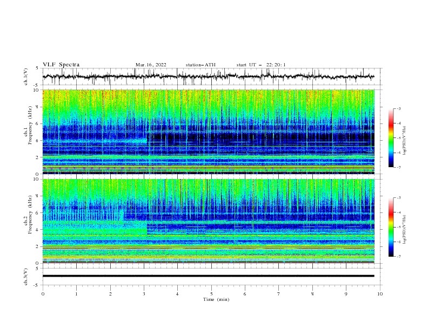Click time axis tick label "5"
This screenshot has height=330, width=428.
pyautogui.click(x=211, y=294)
